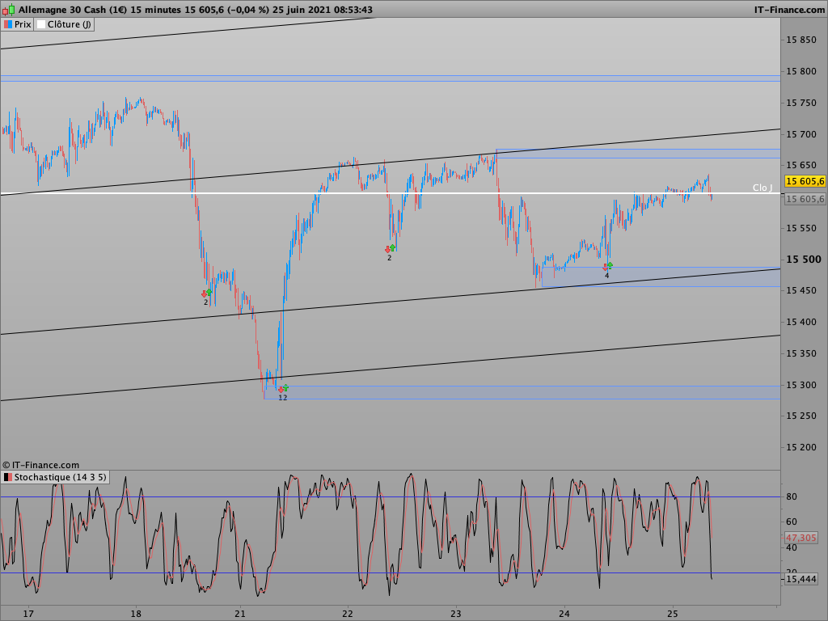Image resolution: width=828 pixels, height=621 pixels.
Task: Click date 17 on the time axis
Action: click(28, 614)
